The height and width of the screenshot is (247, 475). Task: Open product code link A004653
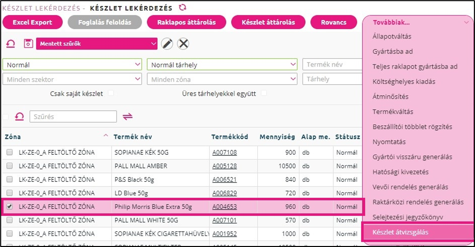224,207
